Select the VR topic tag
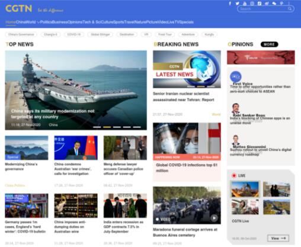 (x=146, y=34)
